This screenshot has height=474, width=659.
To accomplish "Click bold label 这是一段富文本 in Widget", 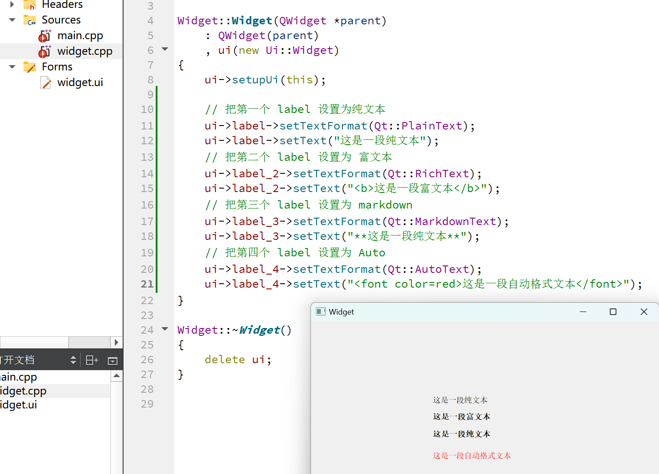I will 462,417.
